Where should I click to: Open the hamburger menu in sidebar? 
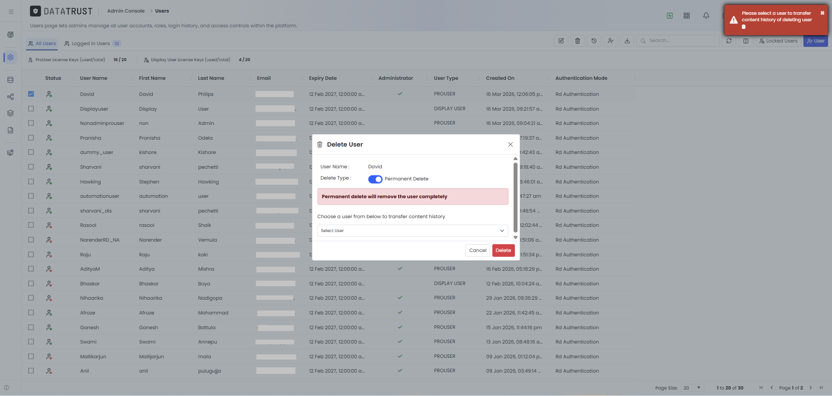point(11,12)
